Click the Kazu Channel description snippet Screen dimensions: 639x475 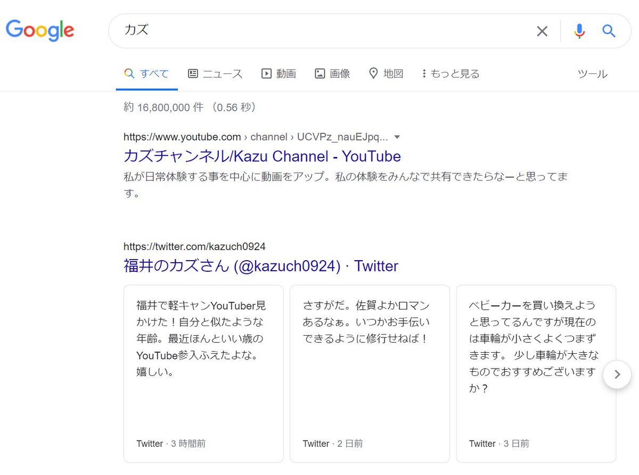(x=346, y=185)
